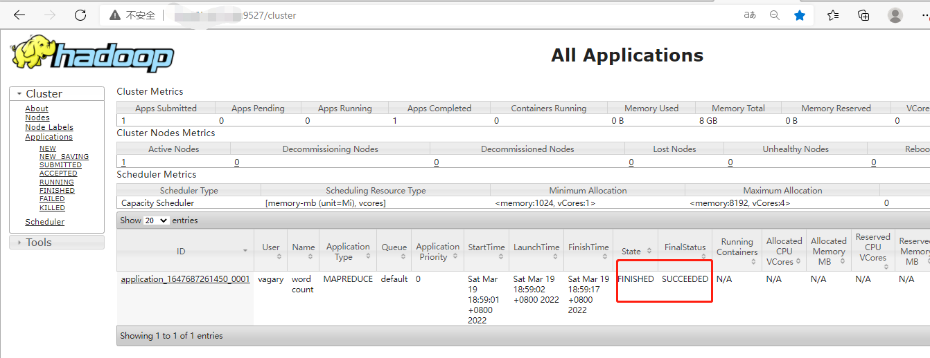Open the user profile avatar
Screen dimensions: 930x358
895,15
